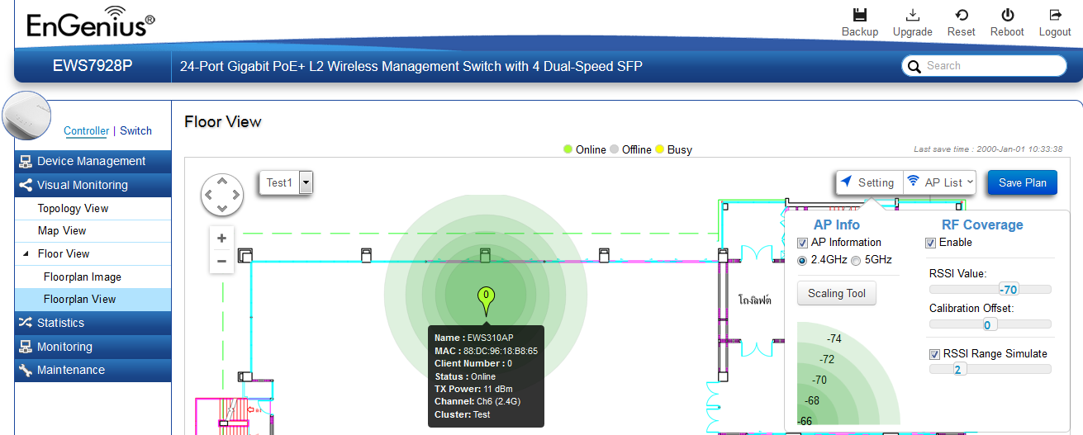This screenshot has height=435, width=1083.
Task: Open the Statistics menu
Action: pos(93,323)
